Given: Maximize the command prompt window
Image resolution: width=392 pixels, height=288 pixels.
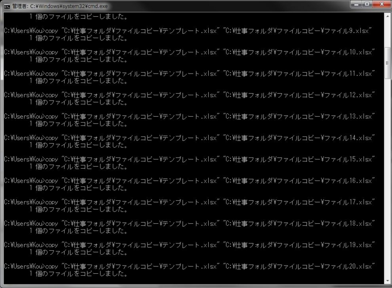Looking at the screenshot, I should (x=367, y=4).
